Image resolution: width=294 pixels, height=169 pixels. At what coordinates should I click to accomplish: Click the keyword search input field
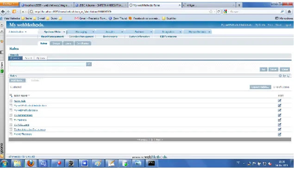(48, 64)
